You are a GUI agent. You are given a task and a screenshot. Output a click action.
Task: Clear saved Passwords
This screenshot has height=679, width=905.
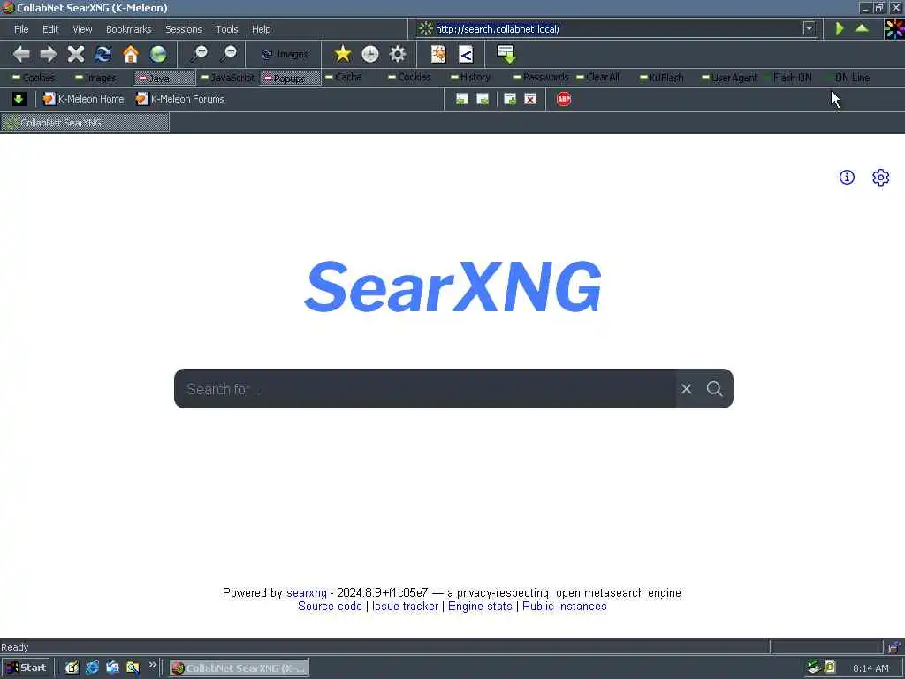coord(541,77)
